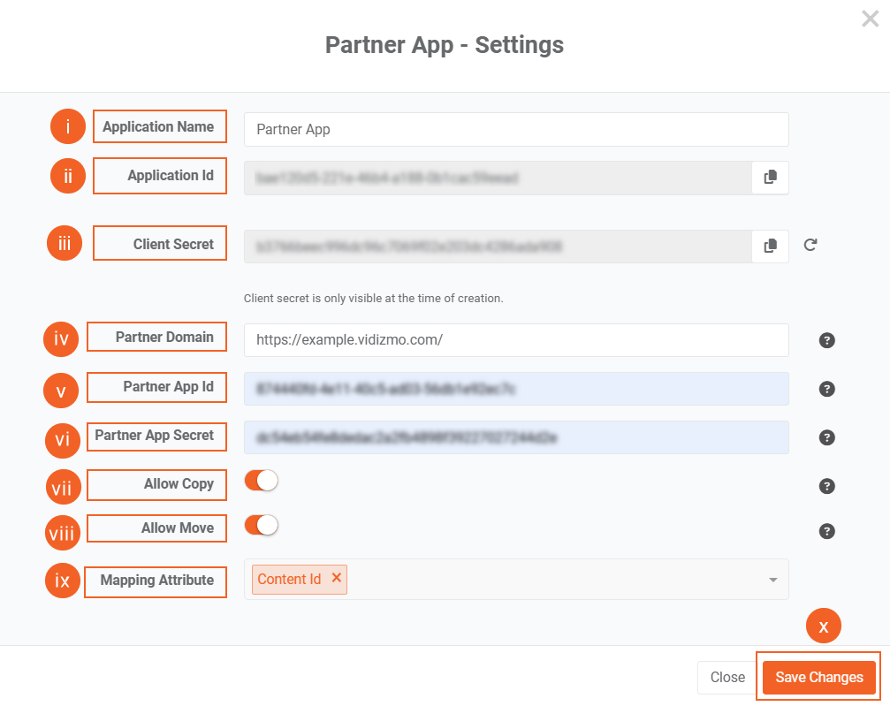
Task: Click the dropdown arrow next to Content Id
Action: [x=773, y=580]
